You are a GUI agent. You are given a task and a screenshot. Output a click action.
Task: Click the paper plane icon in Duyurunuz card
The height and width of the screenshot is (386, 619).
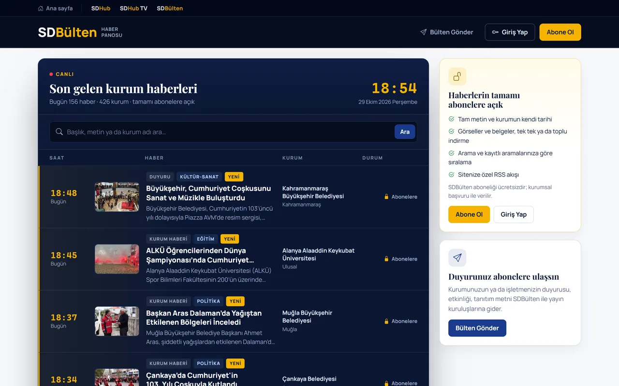point(457,258)
